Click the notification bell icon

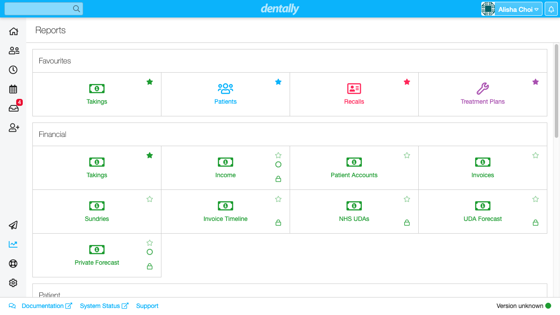pos(551,9)
